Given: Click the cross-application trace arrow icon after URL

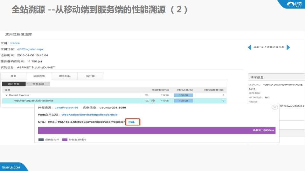Looking at the screenshot, I should point(131,122).
